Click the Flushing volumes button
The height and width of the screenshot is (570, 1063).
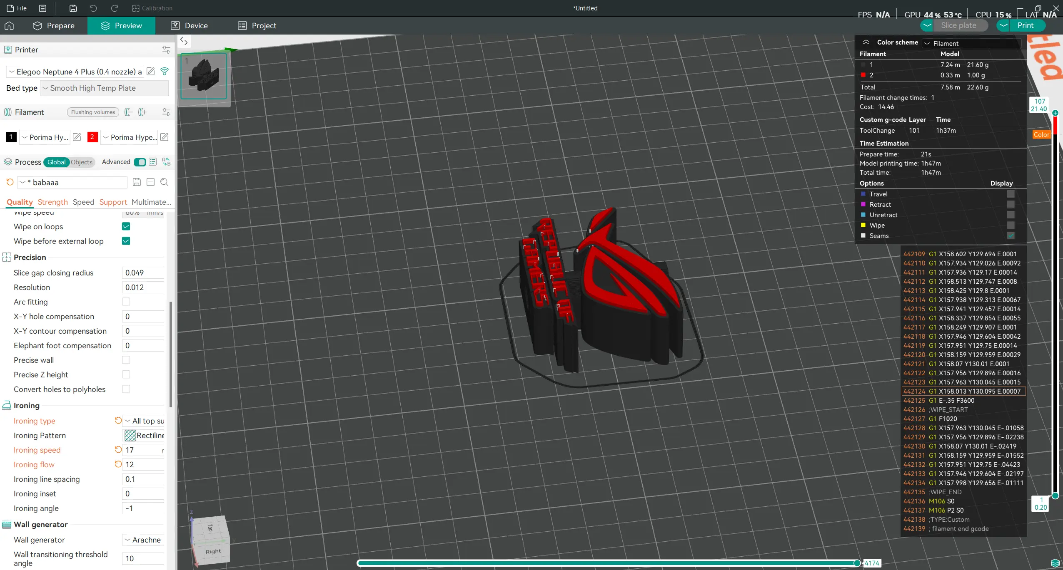[93, 112]
